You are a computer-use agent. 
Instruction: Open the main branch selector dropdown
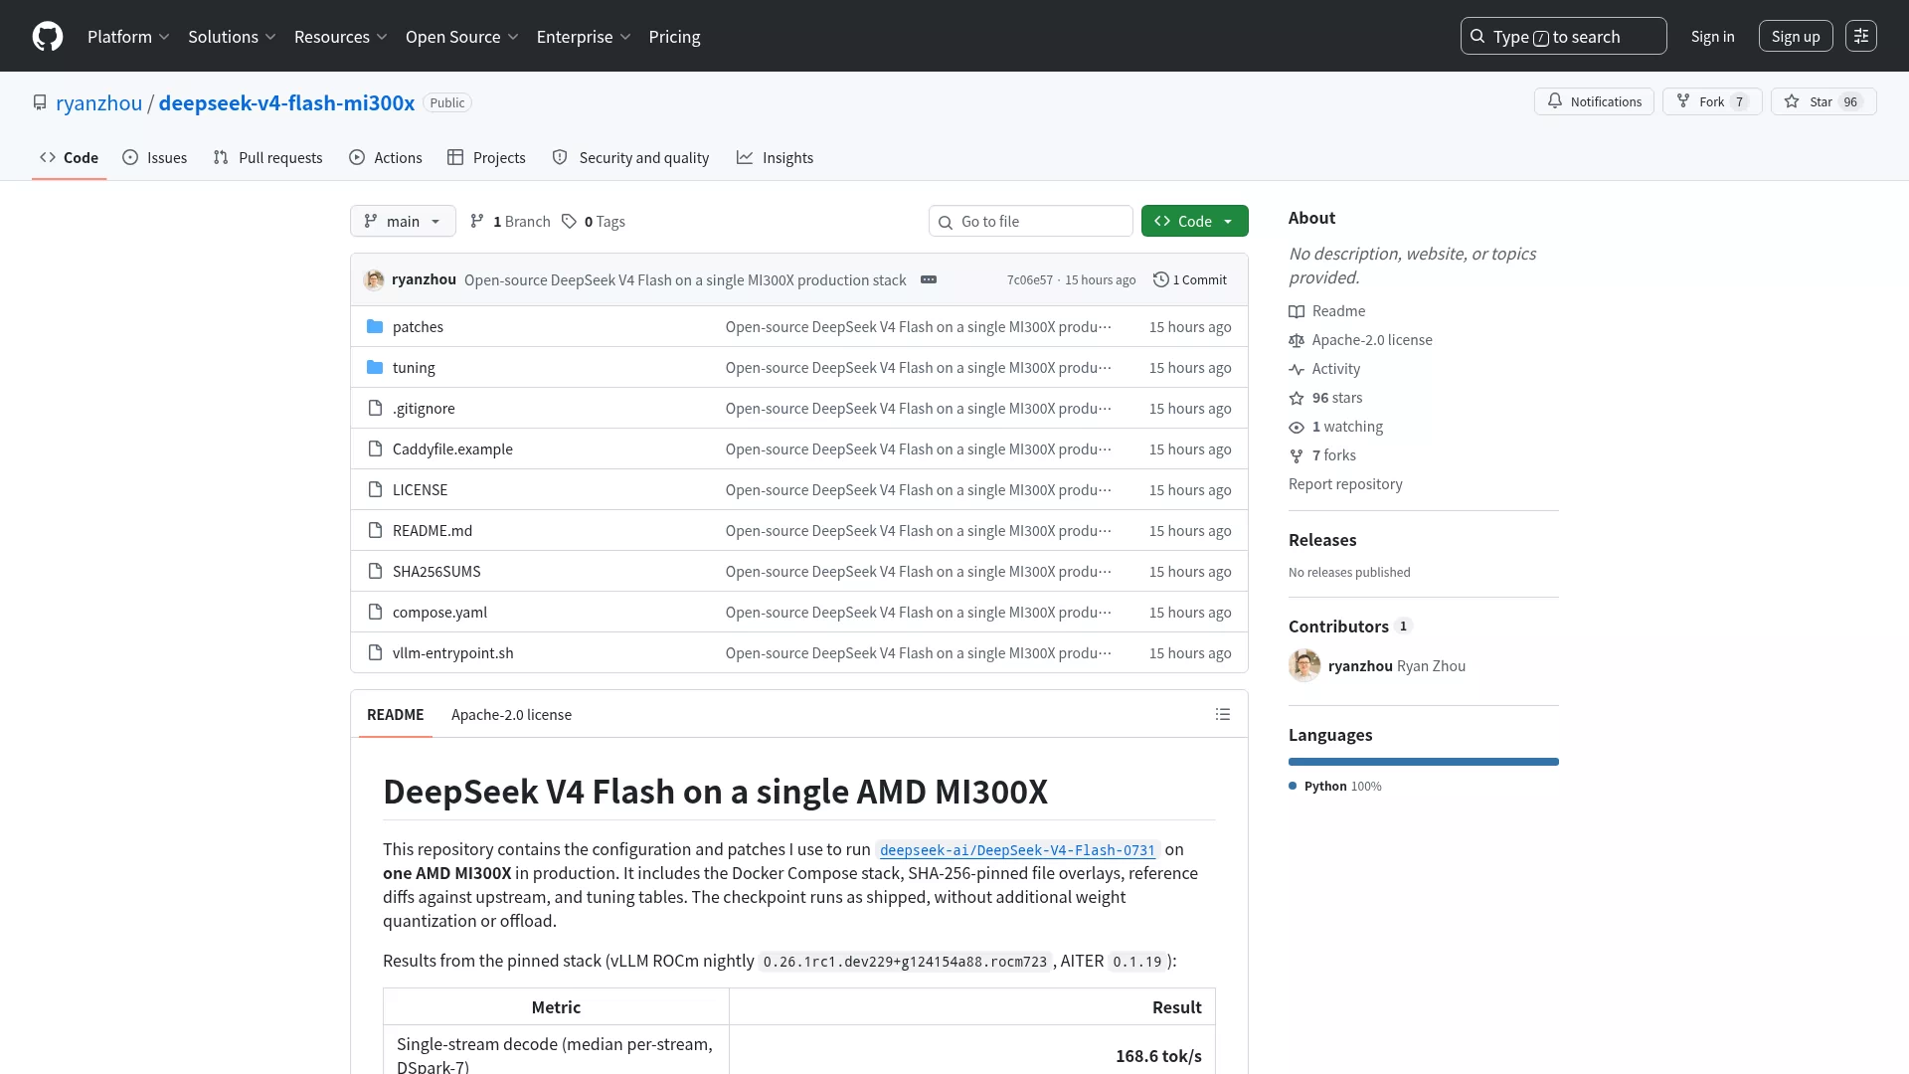tap(403, 222)
